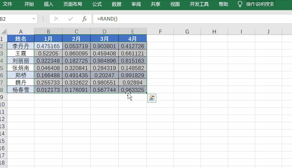Click the lightbulb icon beside 操作说明搜索
This screenshot has width=292, height=168.
pos(240,4)
